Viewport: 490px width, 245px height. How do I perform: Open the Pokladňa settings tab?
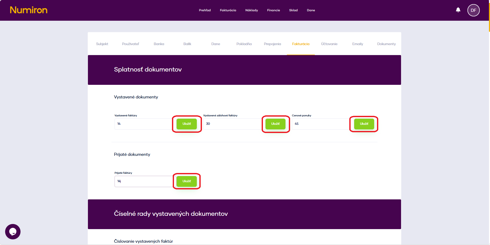[244, 44]
